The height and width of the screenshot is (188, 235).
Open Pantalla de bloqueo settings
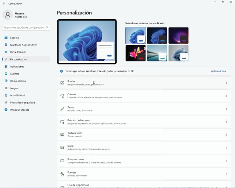(x=144, y=122)
